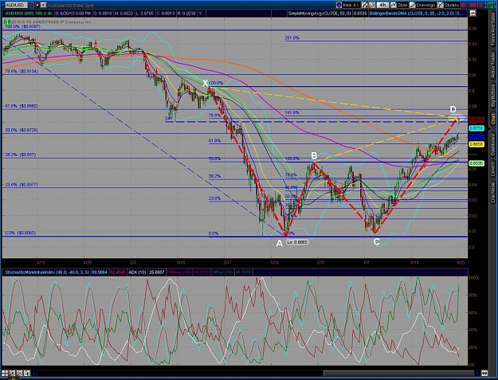Viewport: 498px width, 380px height.
Task: Open the Dashboard sidebar tab
Action: point(493,144)
